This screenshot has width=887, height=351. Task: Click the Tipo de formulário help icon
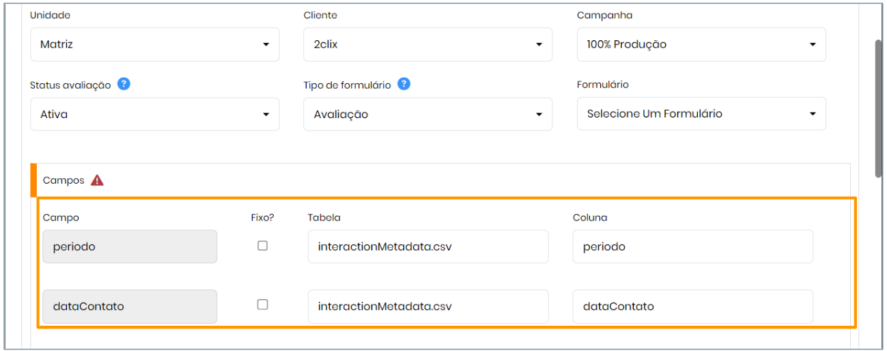coord(404,84)
